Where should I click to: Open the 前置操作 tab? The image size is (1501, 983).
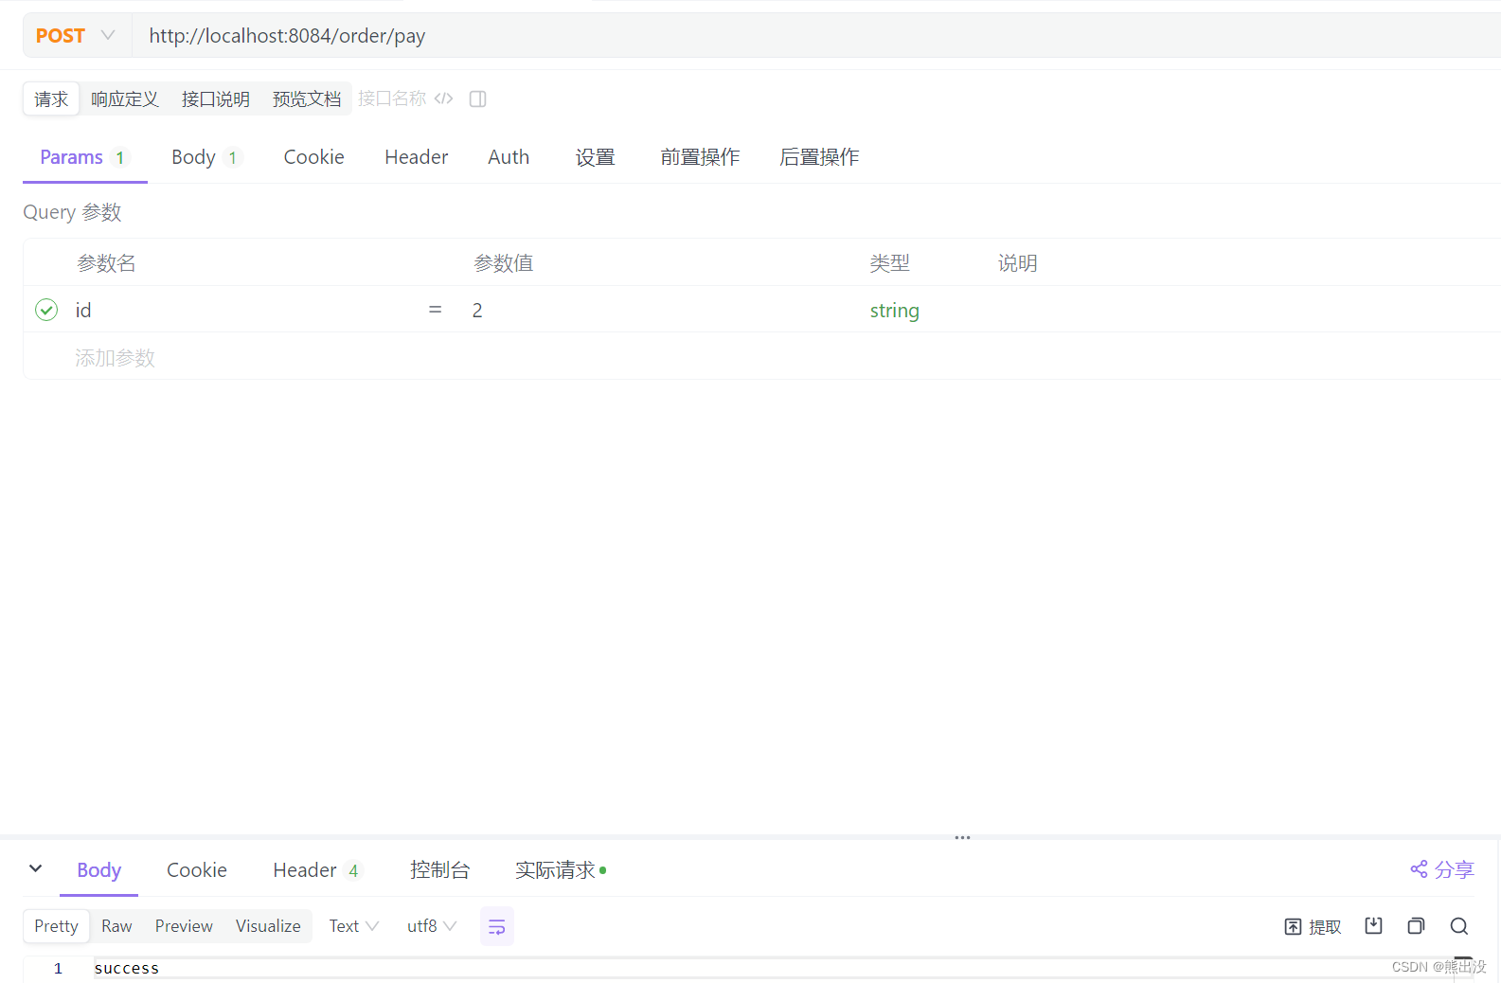pos(701,157)
